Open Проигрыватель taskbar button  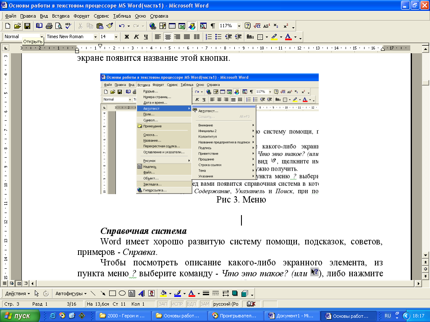(x=236, y=316)
